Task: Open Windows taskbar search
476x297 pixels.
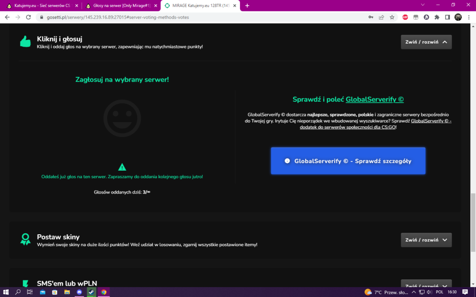Action: (x=18, y=292)
